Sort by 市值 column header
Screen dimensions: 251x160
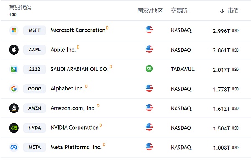coord(229,11)
